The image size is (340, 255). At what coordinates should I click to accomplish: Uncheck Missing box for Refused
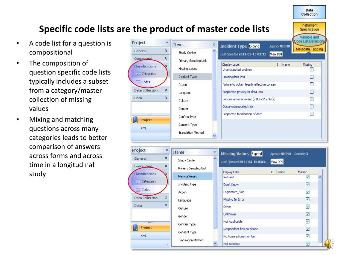point(307,177)
